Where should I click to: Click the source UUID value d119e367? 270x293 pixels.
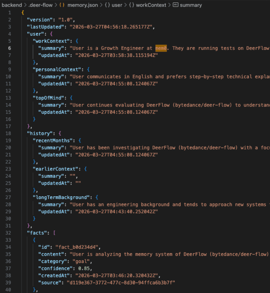pos(121,283)
